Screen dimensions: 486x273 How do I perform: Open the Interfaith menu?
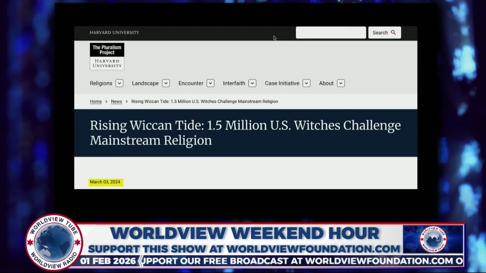tap(234, 83)
